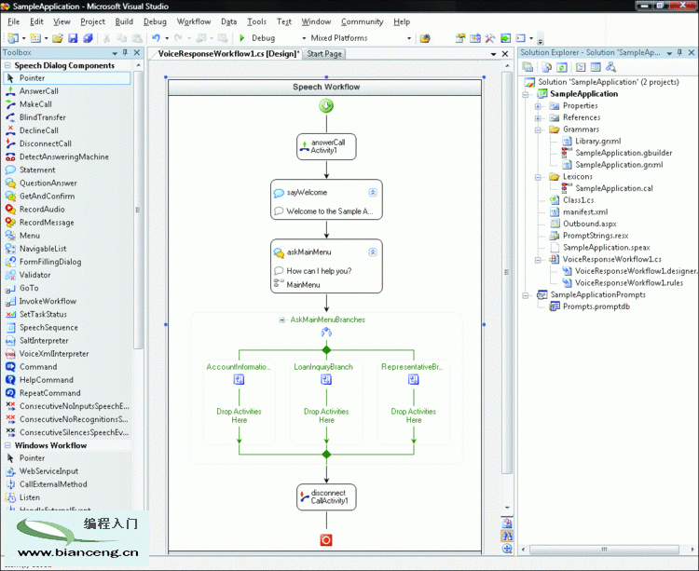Collapse the Speech Dialog Components section
The width and height of the screenshot is (699, 571).
tap(7, 65)
